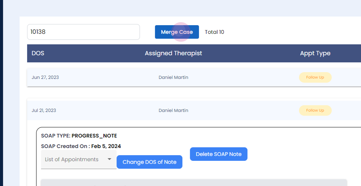Open the List of Appointments dropdown
Image resolution: width=361 pixels, height=186 pixels.
(x=74, y=159)
